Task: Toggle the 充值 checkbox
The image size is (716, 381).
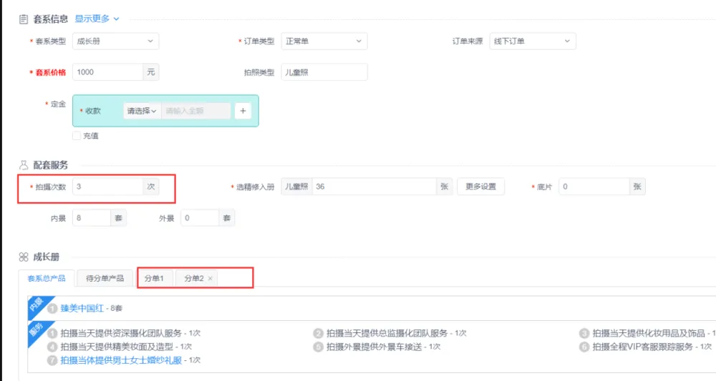Action: click(x=77, y=136)
